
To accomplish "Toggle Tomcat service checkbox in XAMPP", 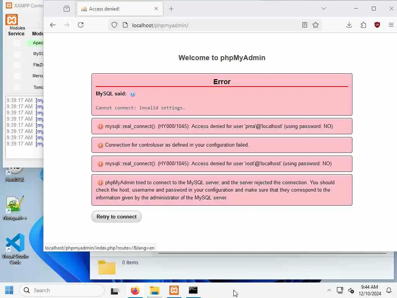I will tap(17, 87).
